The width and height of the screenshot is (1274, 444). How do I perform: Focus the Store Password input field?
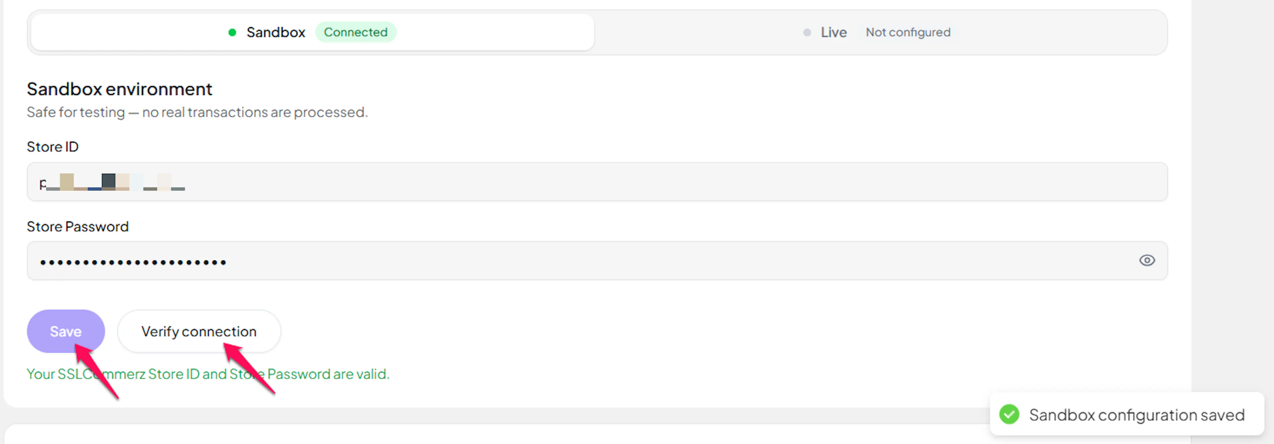coord(597,261)
